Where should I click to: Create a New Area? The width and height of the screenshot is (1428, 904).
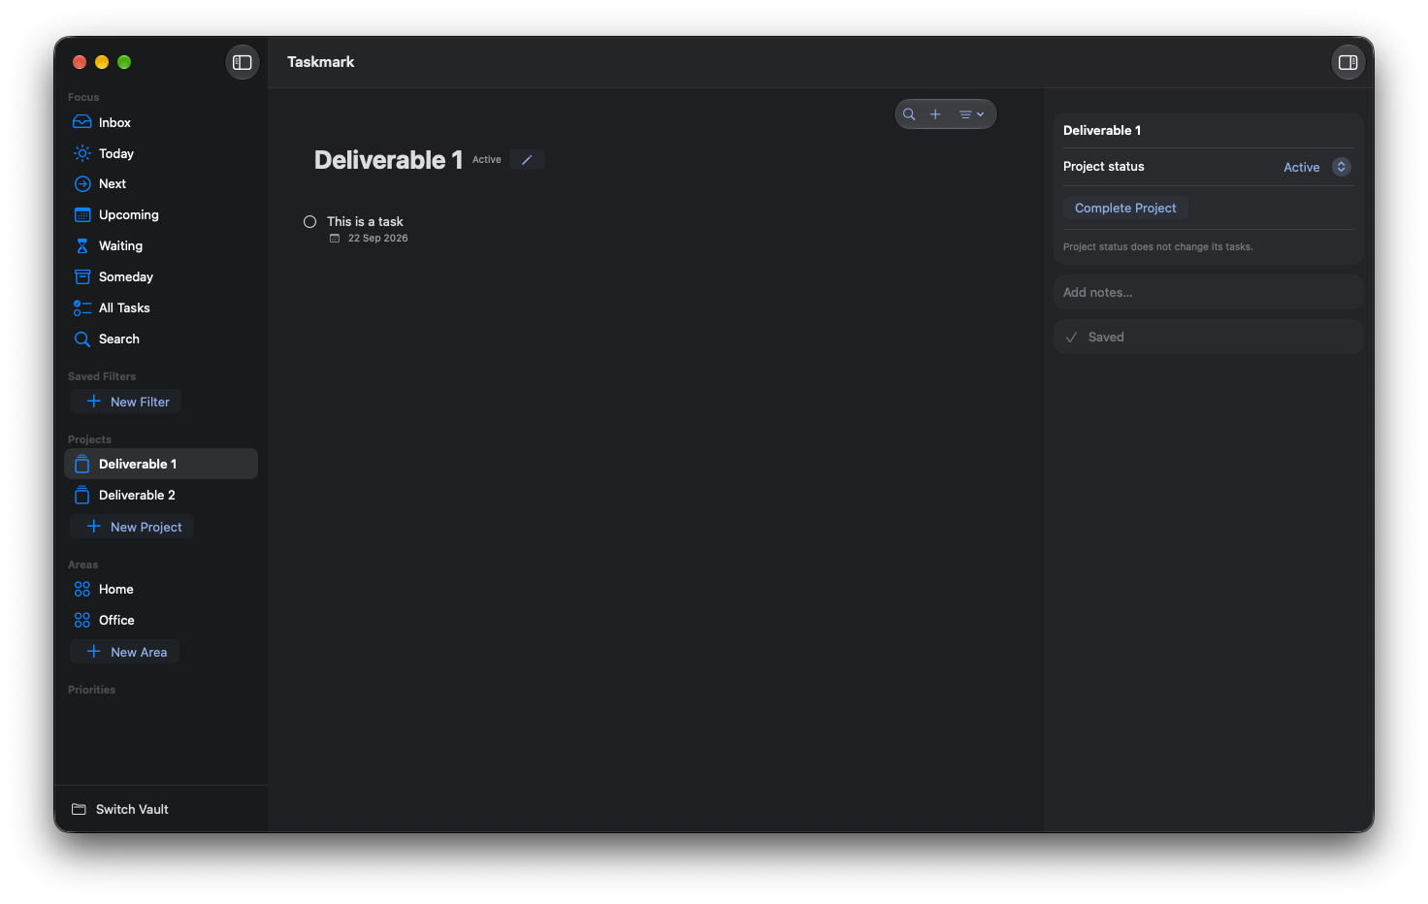pyautogui.click(x=125, y=652)
